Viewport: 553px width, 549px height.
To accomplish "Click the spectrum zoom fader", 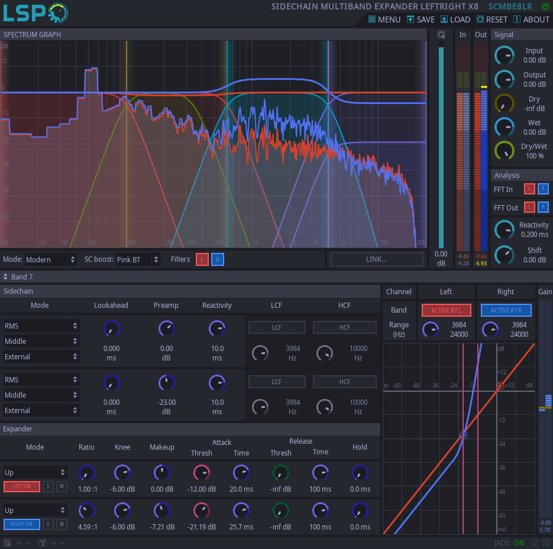I will point(441,144).
